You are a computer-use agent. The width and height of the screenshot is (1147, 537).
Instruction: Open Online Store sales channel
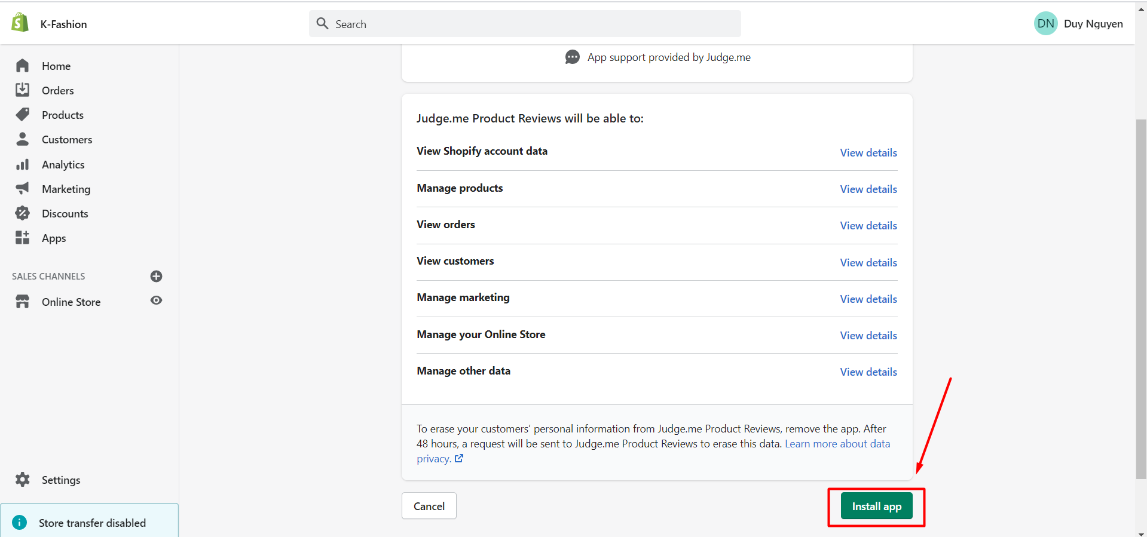pyautogui.click(x=71, y=302)
